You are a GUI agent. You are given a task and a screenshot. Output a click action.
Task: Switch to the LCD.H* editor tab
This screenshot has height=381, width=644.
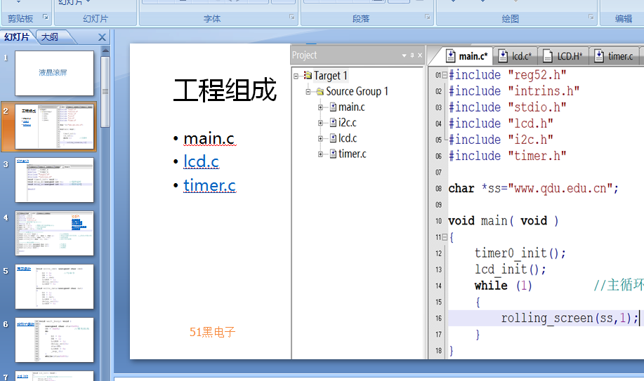(x=563, y=56)
